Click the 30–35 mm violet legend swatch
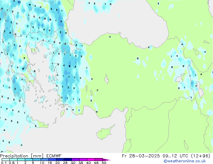This screenshot has height=164, width=213. click(75, 160)
